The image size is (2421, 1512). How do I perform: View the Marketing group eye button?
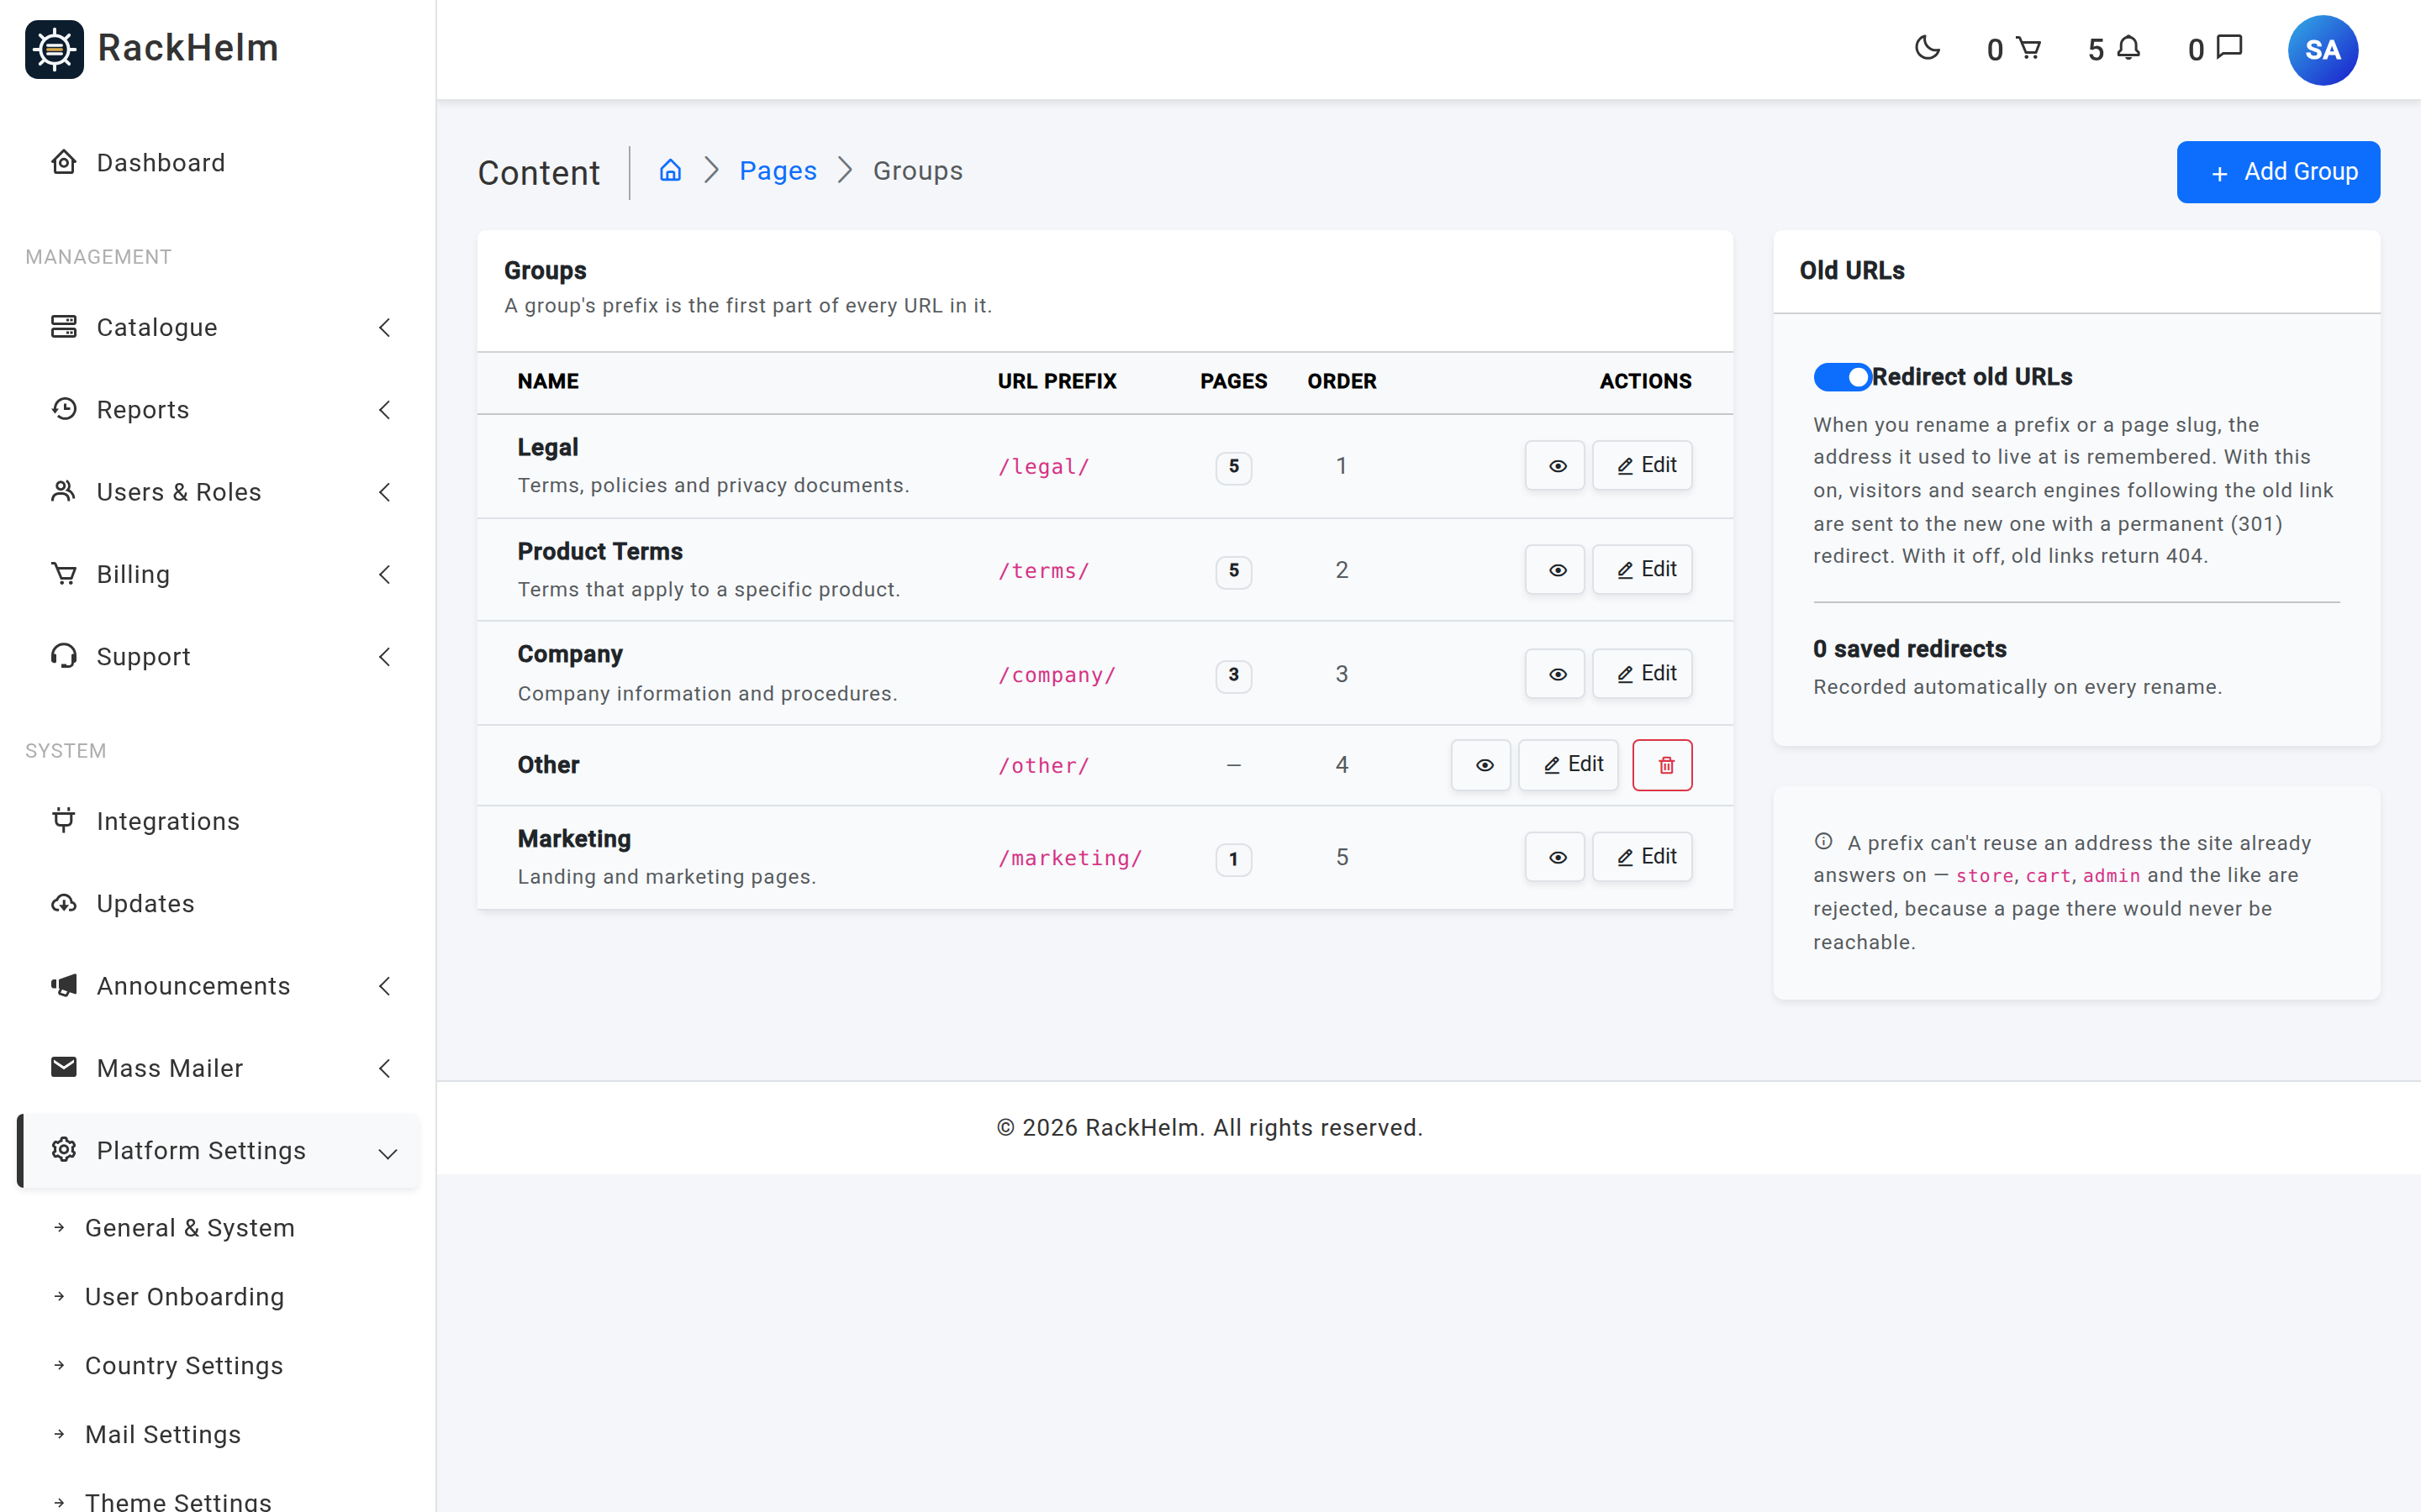click(1556, 857)
